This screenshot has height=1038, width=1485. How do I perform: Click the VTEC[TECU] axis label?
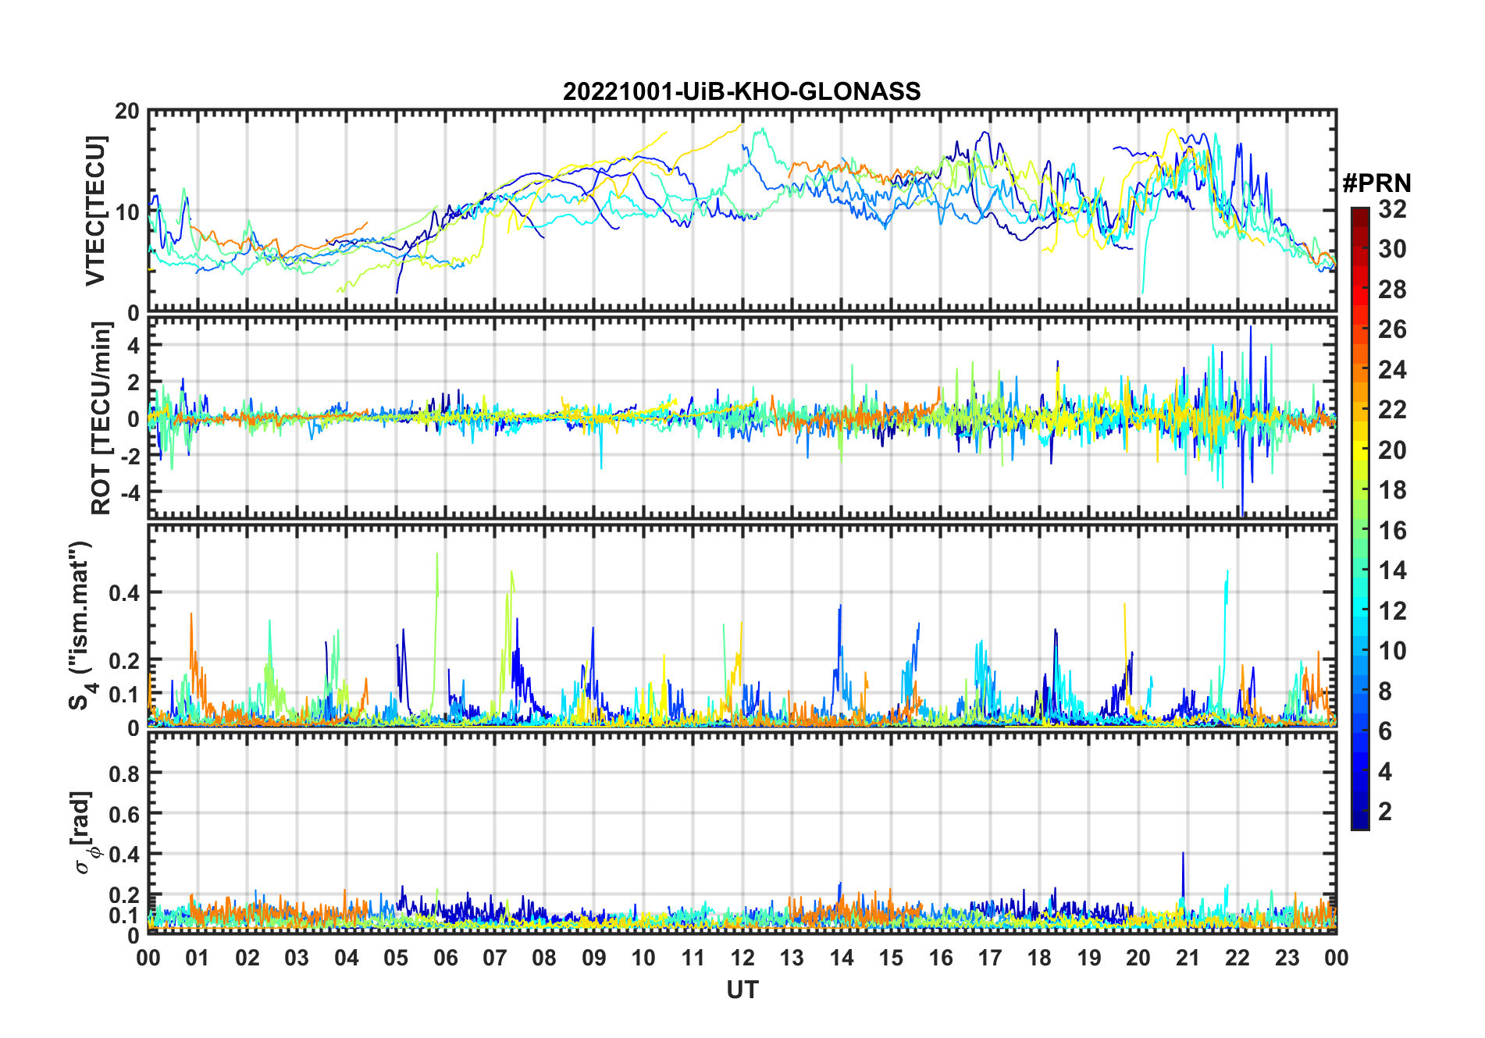96,211
